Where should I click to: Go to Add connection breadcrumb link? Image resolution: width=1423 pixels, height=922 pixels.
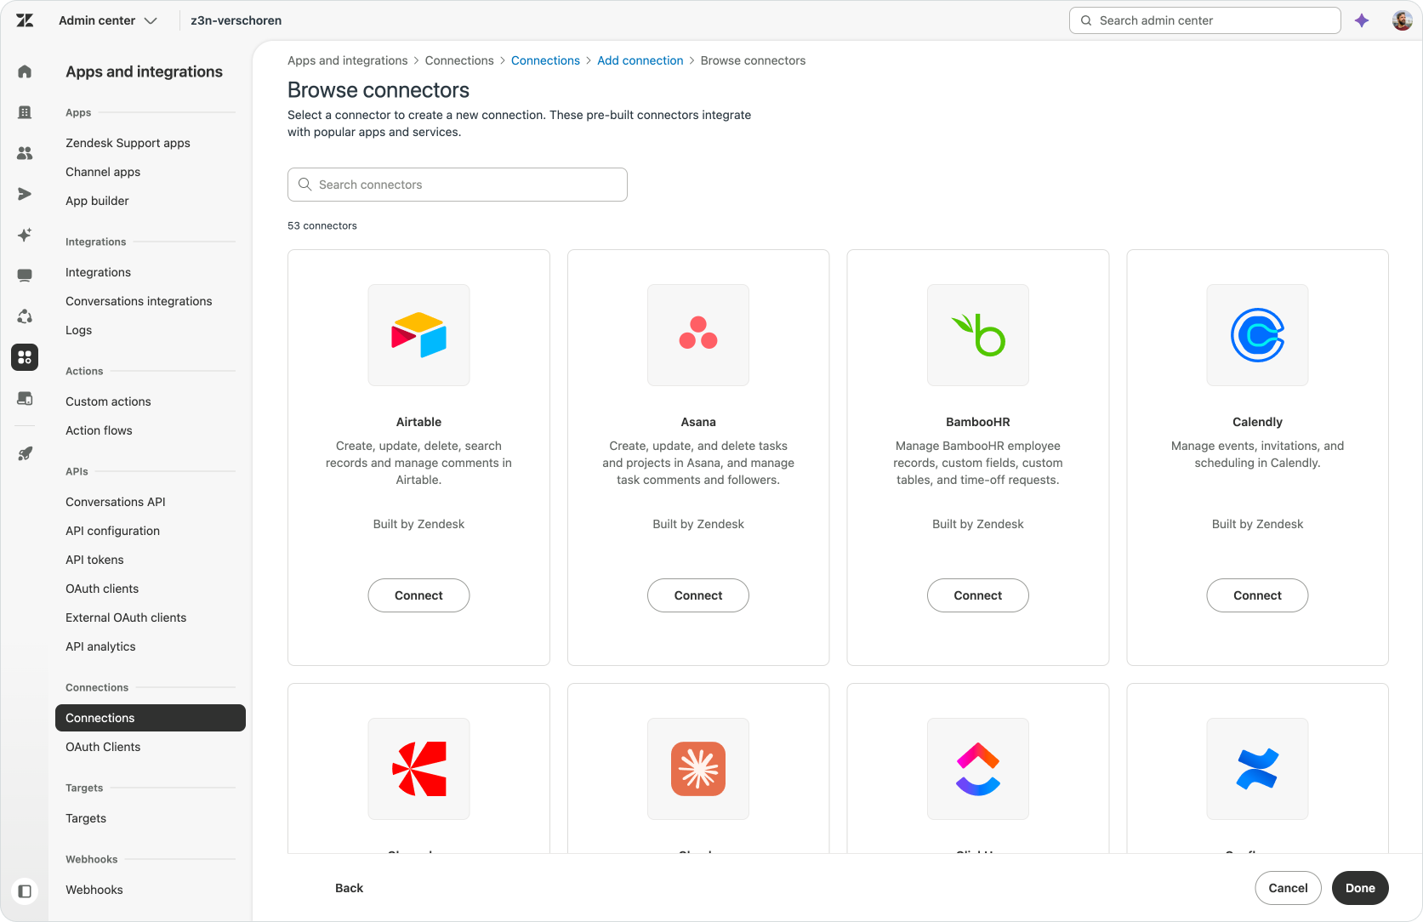pos(640,60)
